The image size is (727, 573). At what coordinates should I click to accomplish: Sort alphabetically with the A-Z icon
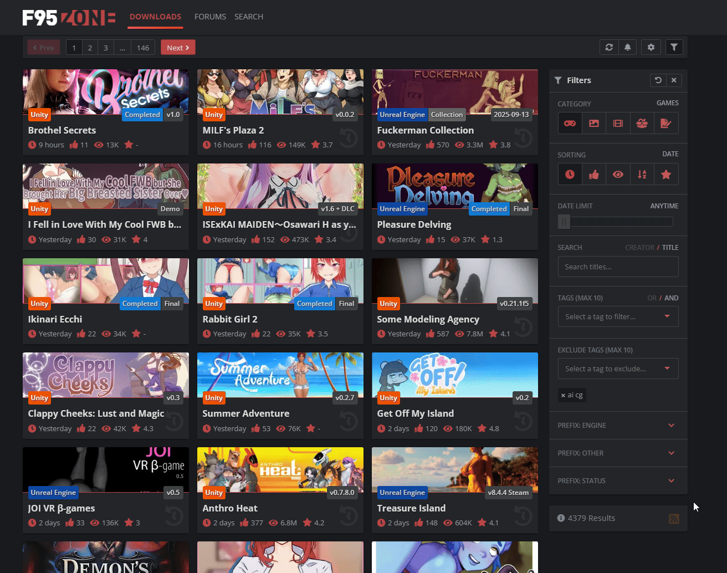(x=642, y=175)
